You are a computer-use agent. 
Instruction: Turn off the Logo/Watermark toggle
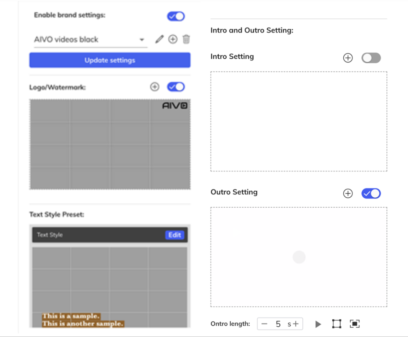(176, 87)
